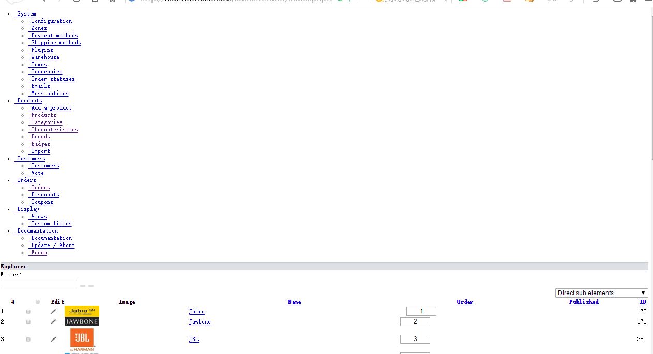
Task: Edit the Jawbone brand via pencil icon
Action: [x=53, y=321]
